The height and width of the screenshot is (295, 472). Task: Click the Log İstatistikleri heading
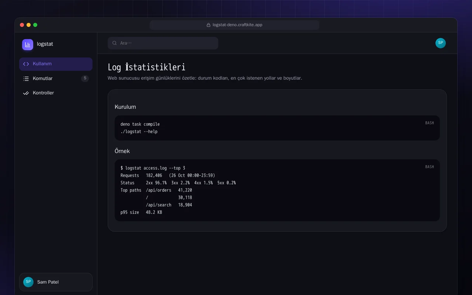tap(146, 67)
